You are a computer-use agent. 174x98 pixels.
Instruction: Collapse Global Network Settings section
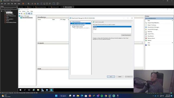click(x=71, y=25)
